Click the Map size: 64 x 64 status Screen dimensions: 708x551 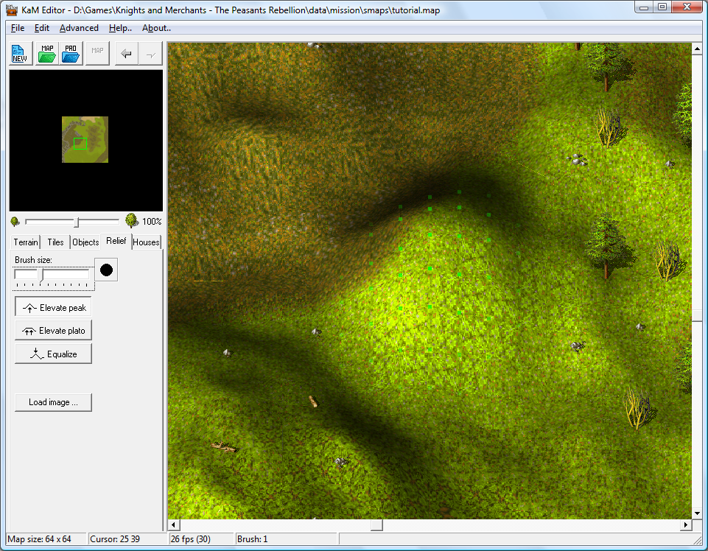pyautogui.click(x=39, y=538)
